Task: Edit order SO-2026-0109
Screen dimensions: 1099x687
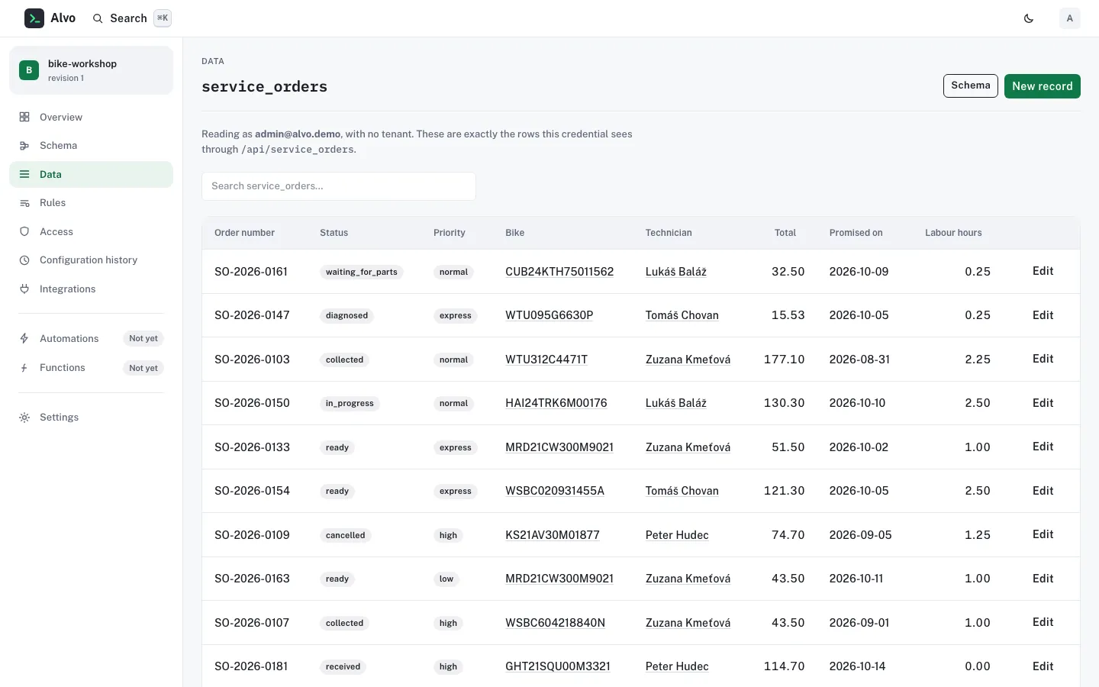Action: 1043,534
